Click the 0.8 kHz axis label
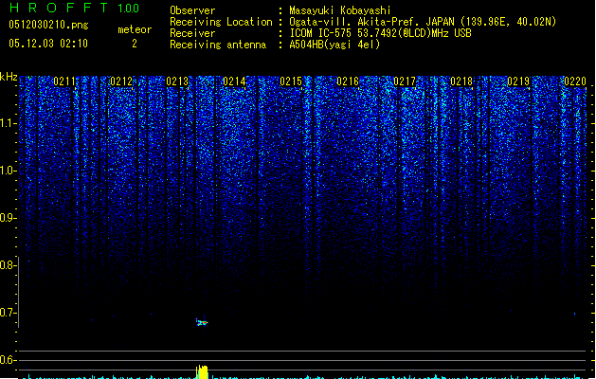 click(x=8, y=265)
